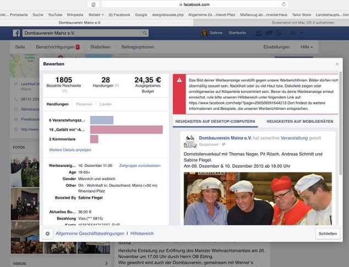Click the browser address bar
This screenshot has height=267, width=349.
(x=195, y=4)
